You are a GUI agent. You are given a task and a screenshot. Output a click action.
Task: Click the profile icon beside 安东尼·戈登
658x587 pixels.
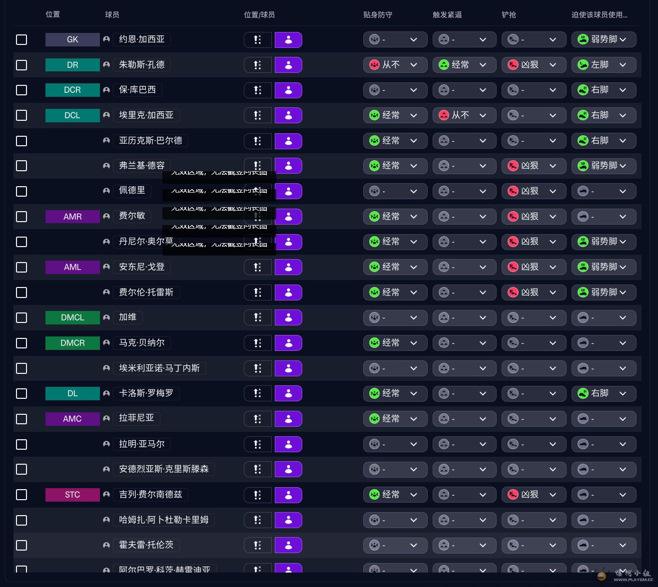[106, 267]
